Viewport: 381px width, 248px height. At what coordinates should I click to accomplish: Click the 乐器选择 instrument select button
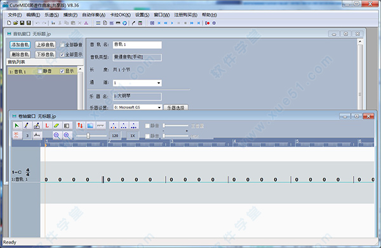(176, 108)
